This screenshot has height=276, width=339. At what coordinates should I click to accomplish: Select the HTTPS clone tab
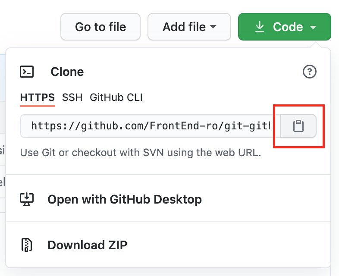tap(38, 97)
